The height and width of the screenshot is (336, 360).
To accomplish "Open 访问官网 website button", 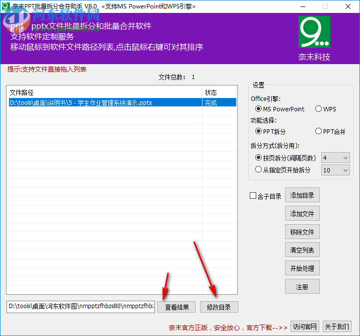I will 305,327.
